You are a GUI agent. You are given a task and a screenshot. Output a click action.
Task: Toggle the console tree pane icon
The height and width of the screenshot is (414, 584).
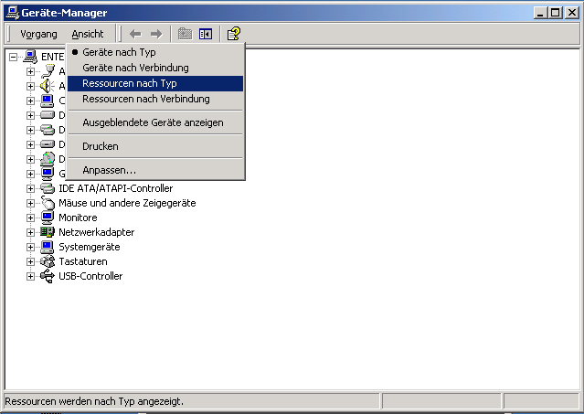(x=206, y=34)
